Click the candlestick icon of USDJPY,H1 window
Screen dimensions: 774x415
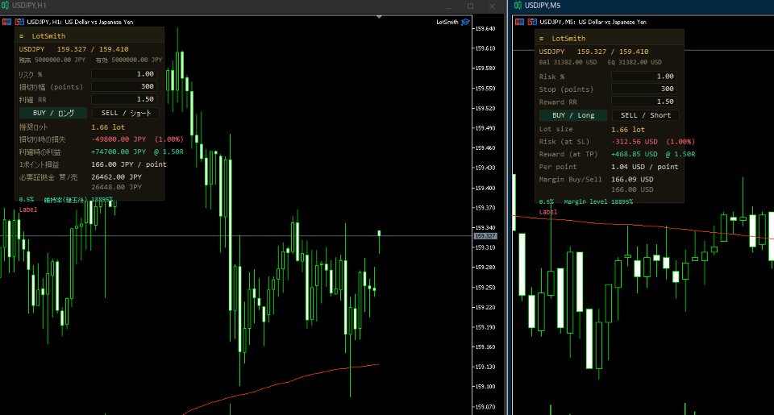point(6,6)
